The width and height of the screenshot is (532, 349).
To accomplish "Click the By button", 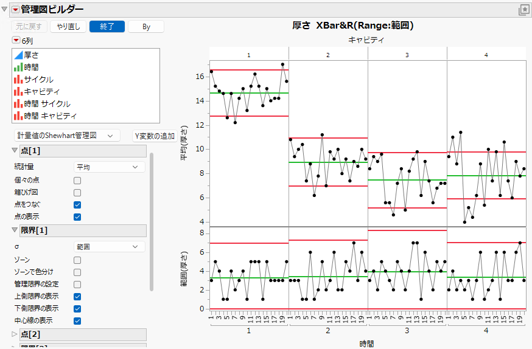I will [x=146, y=26].
